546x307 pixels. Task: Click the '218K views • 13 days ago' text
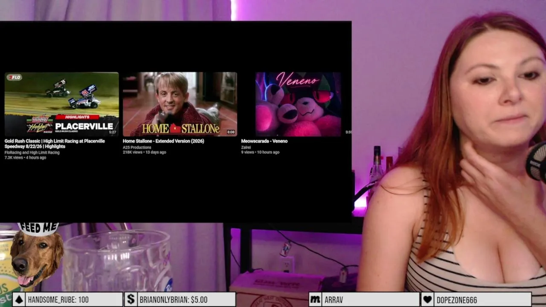coord(145,152)
